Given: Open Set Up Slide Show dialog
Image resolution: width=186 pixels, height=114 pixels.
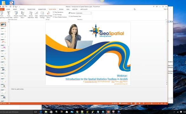Looking at the screenshot, I should [31, 15].
